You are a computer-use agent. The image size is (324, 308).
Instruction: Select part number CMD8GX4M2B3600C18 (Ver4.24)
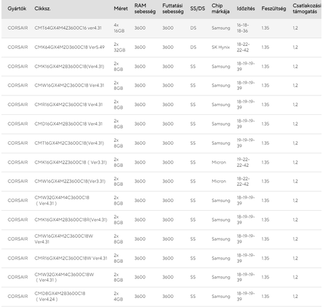[60, 297]
